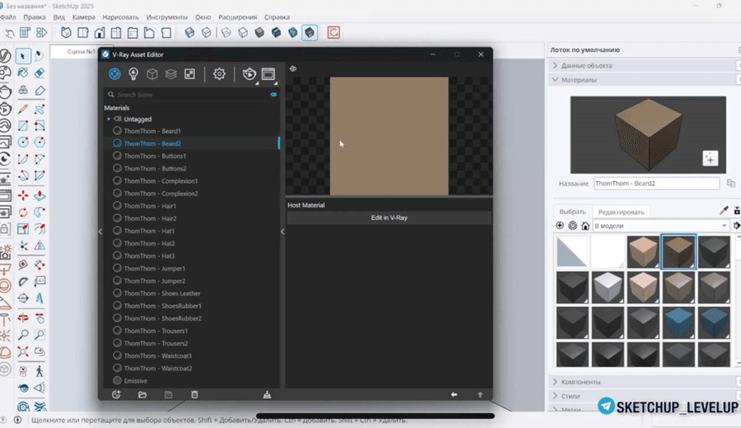
Task: Switch to Front house view in toolbar
Action: pyautogui.click(x=100, y=33)
